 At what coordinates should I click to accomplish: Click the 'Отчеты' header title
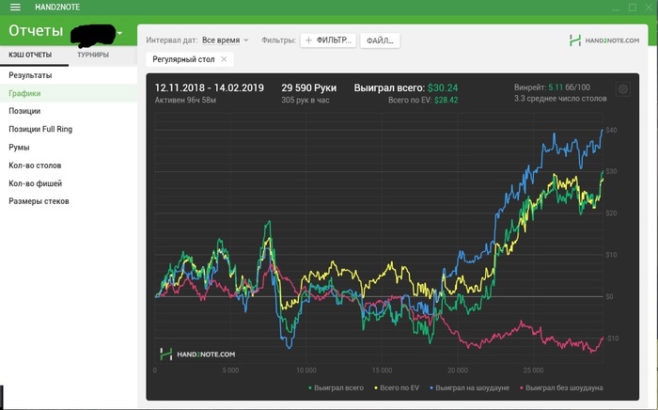click(x=36, y=31)
